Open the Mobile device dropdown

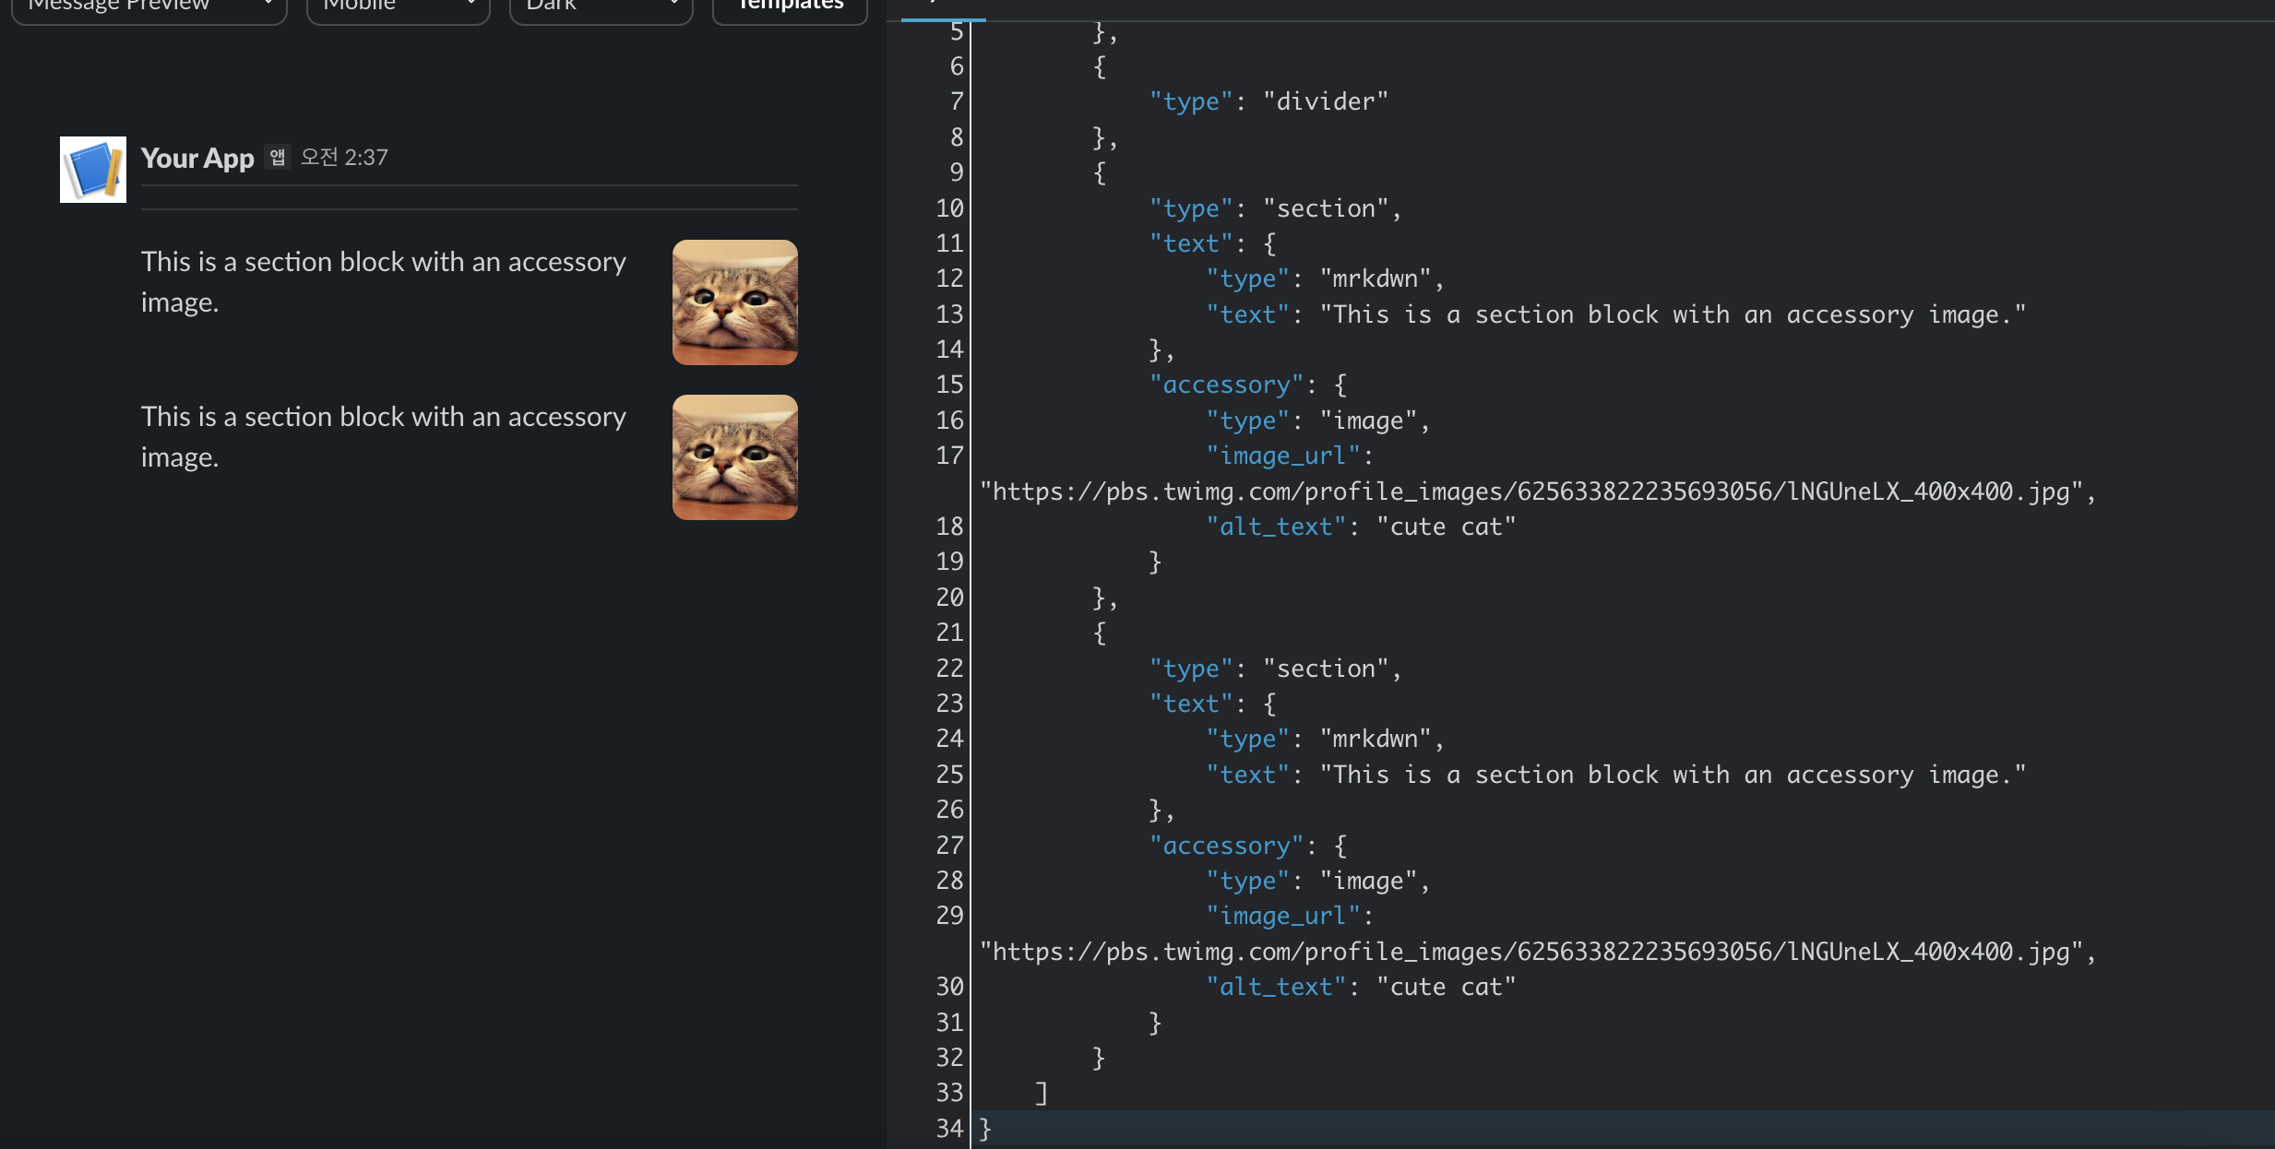397,7
